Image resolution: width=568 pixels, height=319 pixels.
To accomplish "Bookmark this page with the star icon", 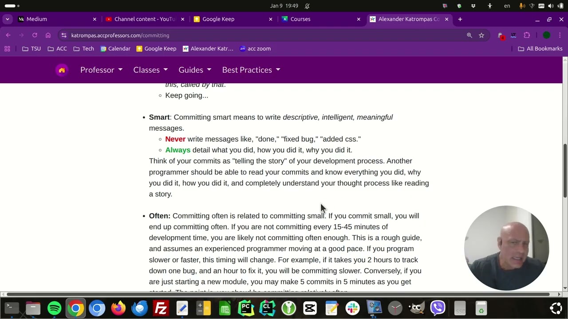I will (x=481, y=35).
